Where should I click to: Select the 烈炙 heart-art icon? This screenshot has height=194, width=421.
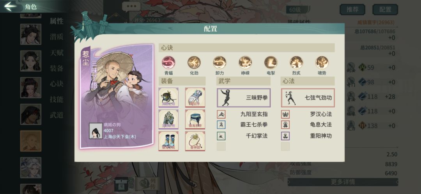click(296, 63)
